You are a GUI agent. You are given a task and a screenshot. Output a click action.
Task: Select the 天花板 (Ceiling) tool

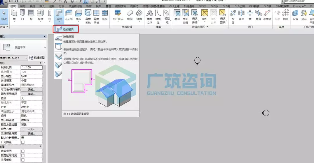[69, 15]
